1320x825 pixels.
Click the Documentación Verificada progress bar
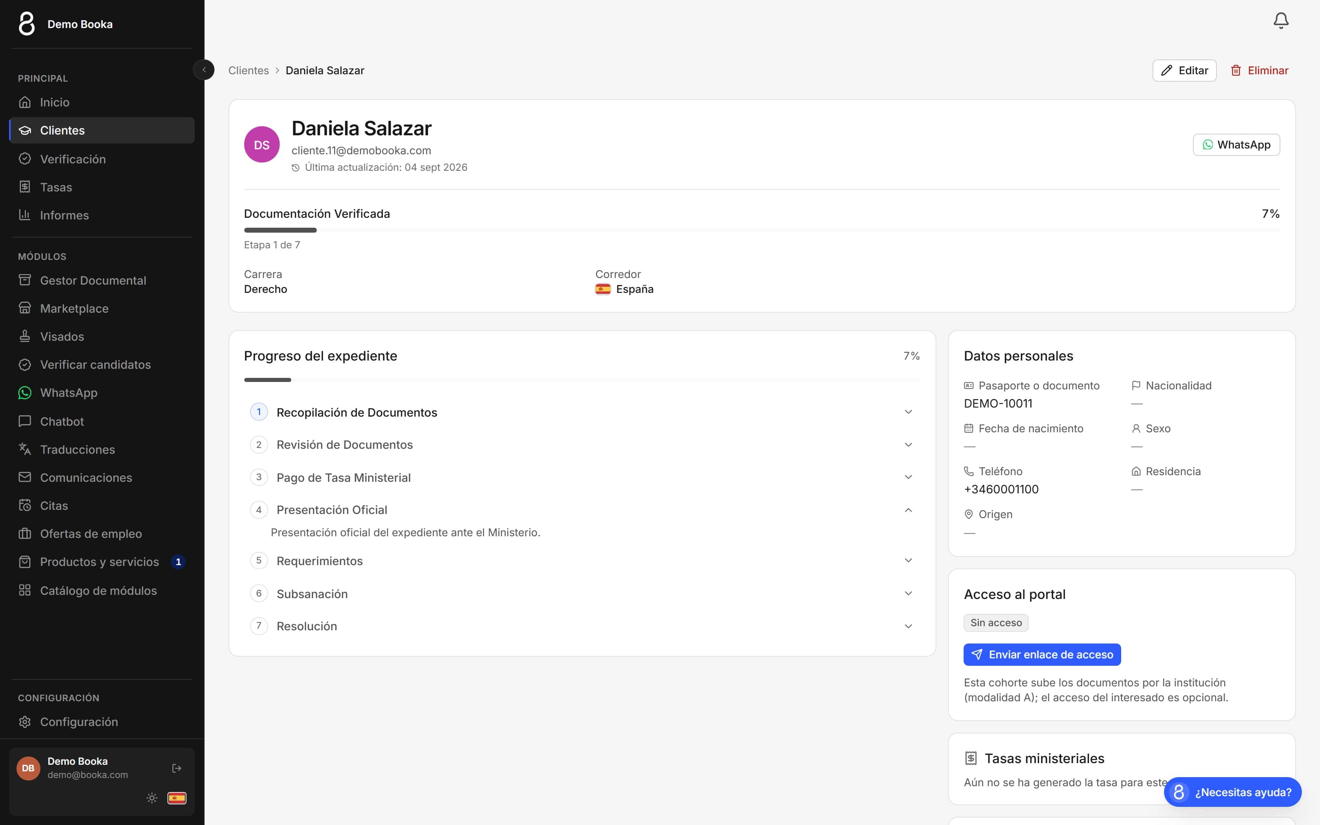pos(761,230)
